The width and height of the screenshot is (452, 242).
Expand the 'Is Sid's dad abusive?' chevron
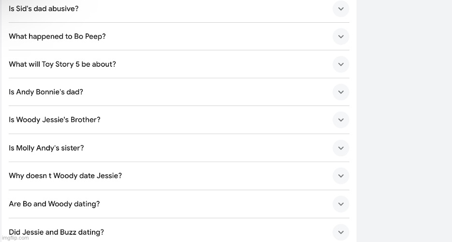click(341, 9)
